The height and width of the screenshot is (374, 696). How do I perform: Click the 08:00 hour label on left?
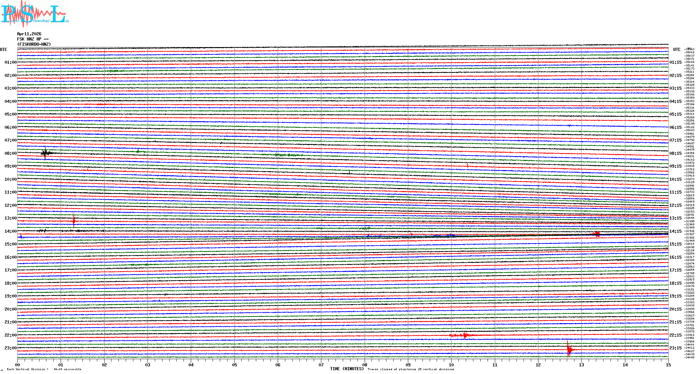click(x=10, y=153)
